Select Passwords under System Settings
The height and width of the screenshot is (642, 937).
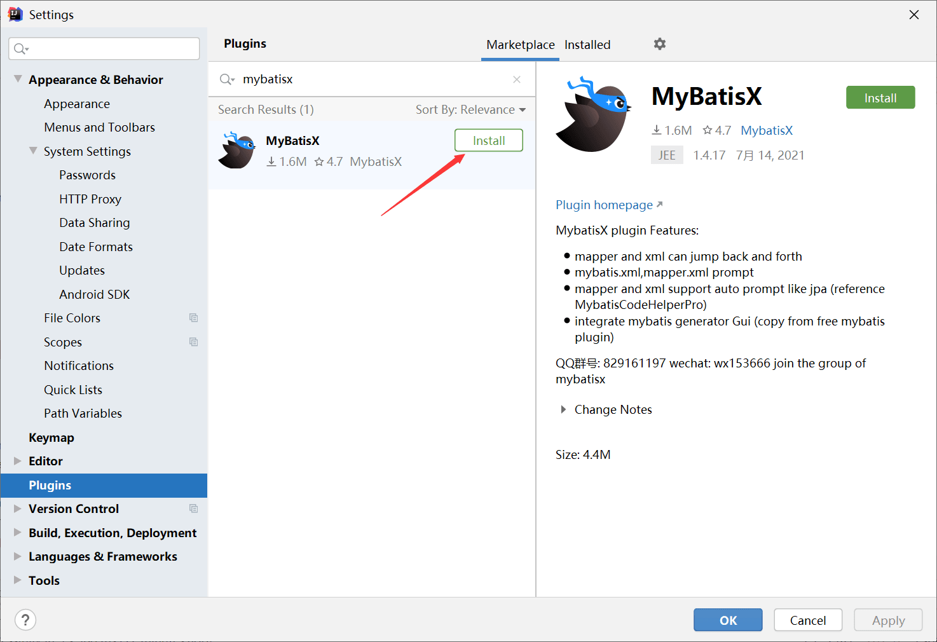click(x=88, y=175)
